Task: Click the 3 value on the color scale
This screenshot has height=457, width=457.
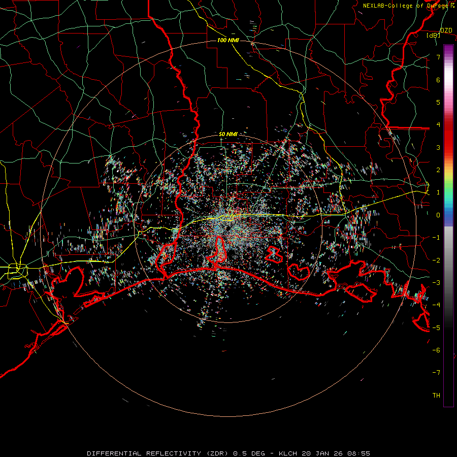Action: point(438,147)
